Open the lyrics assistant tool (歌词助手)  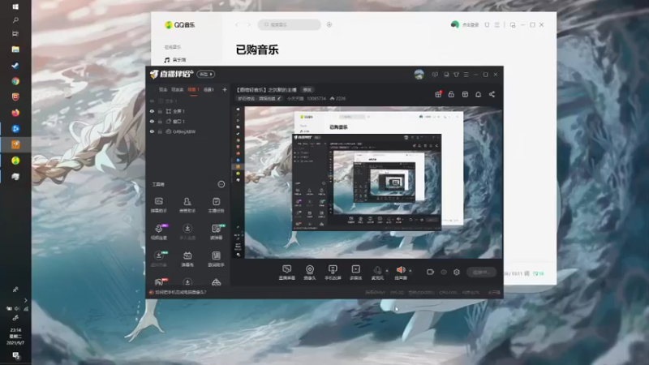point(216,259)
